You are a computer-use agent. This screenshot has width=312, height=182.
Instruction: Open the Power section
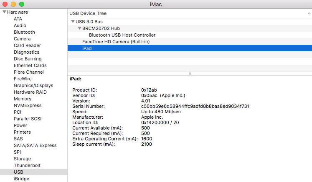20,125
